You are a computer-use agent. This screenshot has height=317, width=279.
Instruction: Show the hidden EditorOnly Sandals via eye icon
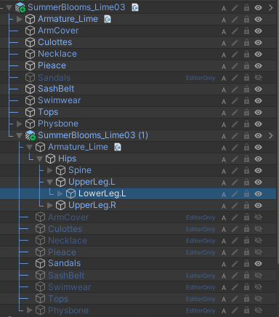coord(259,78)
